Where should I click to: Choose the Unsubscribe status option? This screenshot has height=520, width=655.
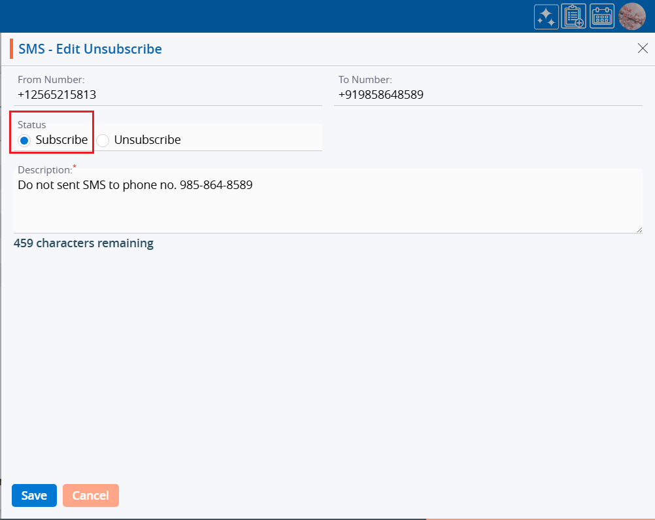point(103,140)
